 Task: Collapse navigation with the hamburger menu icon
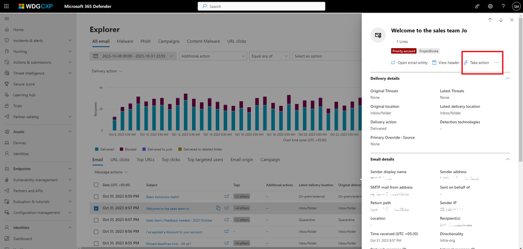coord(7,19)
